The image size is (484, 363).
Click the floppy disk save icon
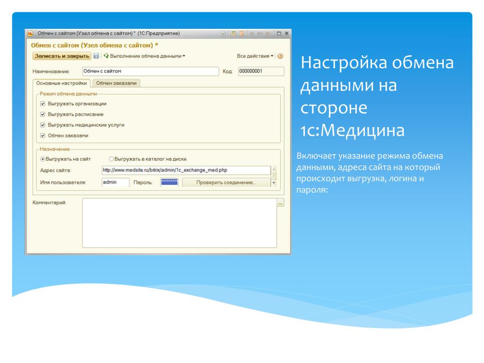pos(96,56)
